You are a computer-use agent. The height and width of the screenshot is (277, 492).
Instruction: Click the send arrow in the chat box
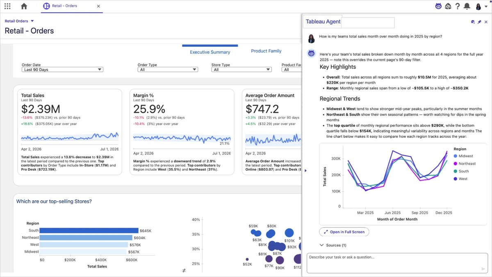pyautogui.click(x=483, y=269)
